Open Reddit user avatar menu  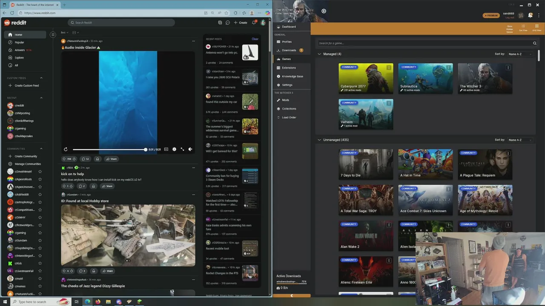263,23
